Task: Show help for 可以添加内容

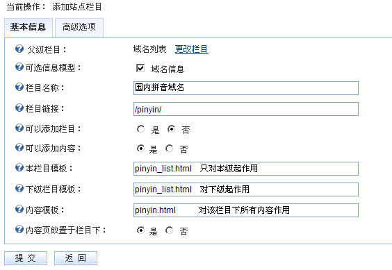Action: (x=19, y=147)
